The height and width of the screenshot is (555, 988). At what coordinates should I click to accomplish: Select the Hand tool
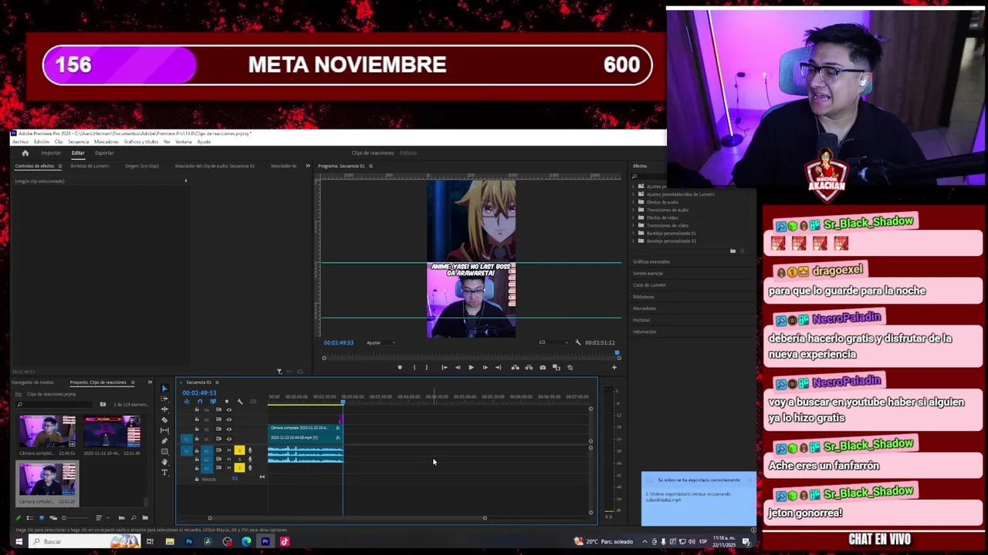point(164,462)
